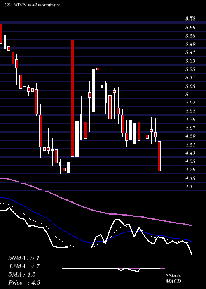Click the 5.17 price axis label
This screenshot has height=289, width=206.
point(190,78)
